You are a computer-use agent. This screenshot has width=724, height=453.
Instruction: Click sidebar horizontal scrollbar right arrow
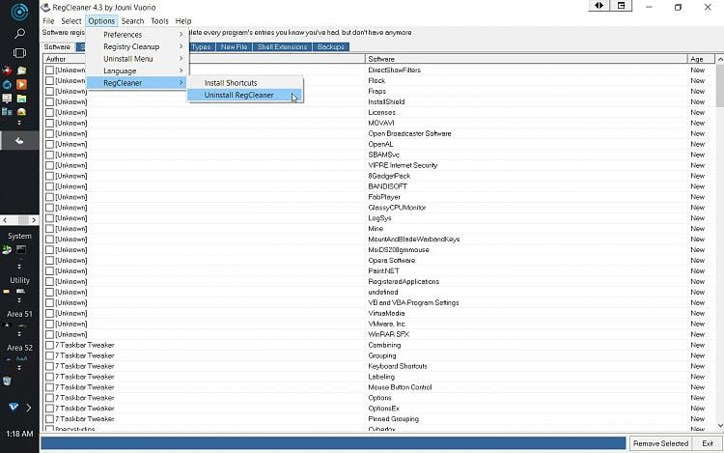(x=34, y=220)
